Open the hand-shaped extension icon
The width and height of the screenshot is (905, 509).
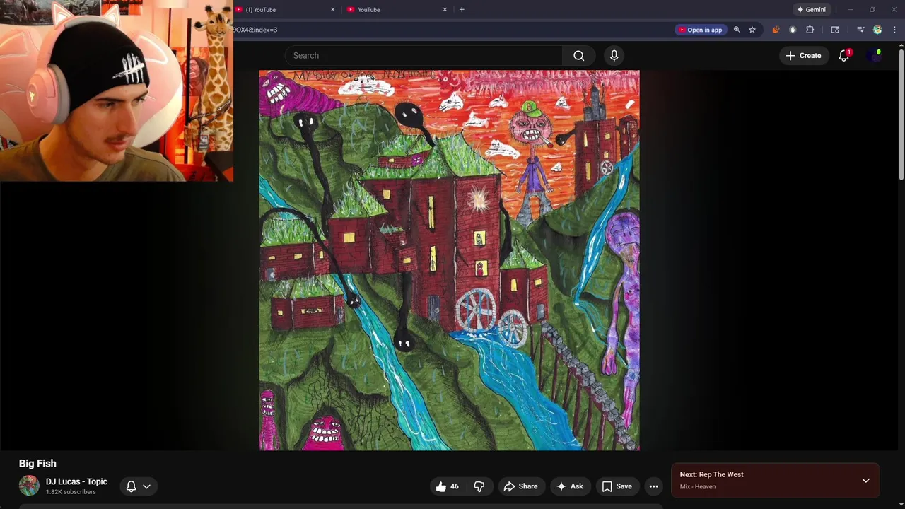pos(793,30)
